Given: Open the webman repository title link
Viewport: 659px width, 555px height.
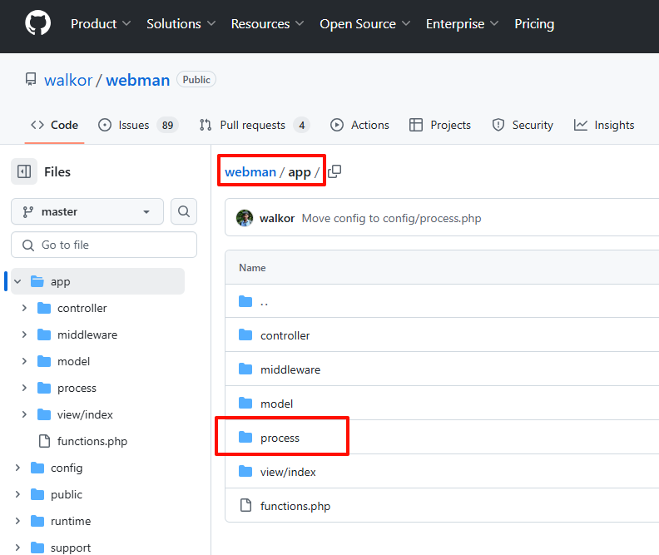Looking at the screenshot, I should click(x=137, y=80).
